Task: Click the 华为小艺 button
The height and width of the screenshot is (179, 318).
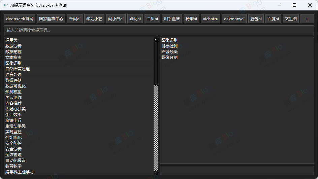Action: coord(94,19)
